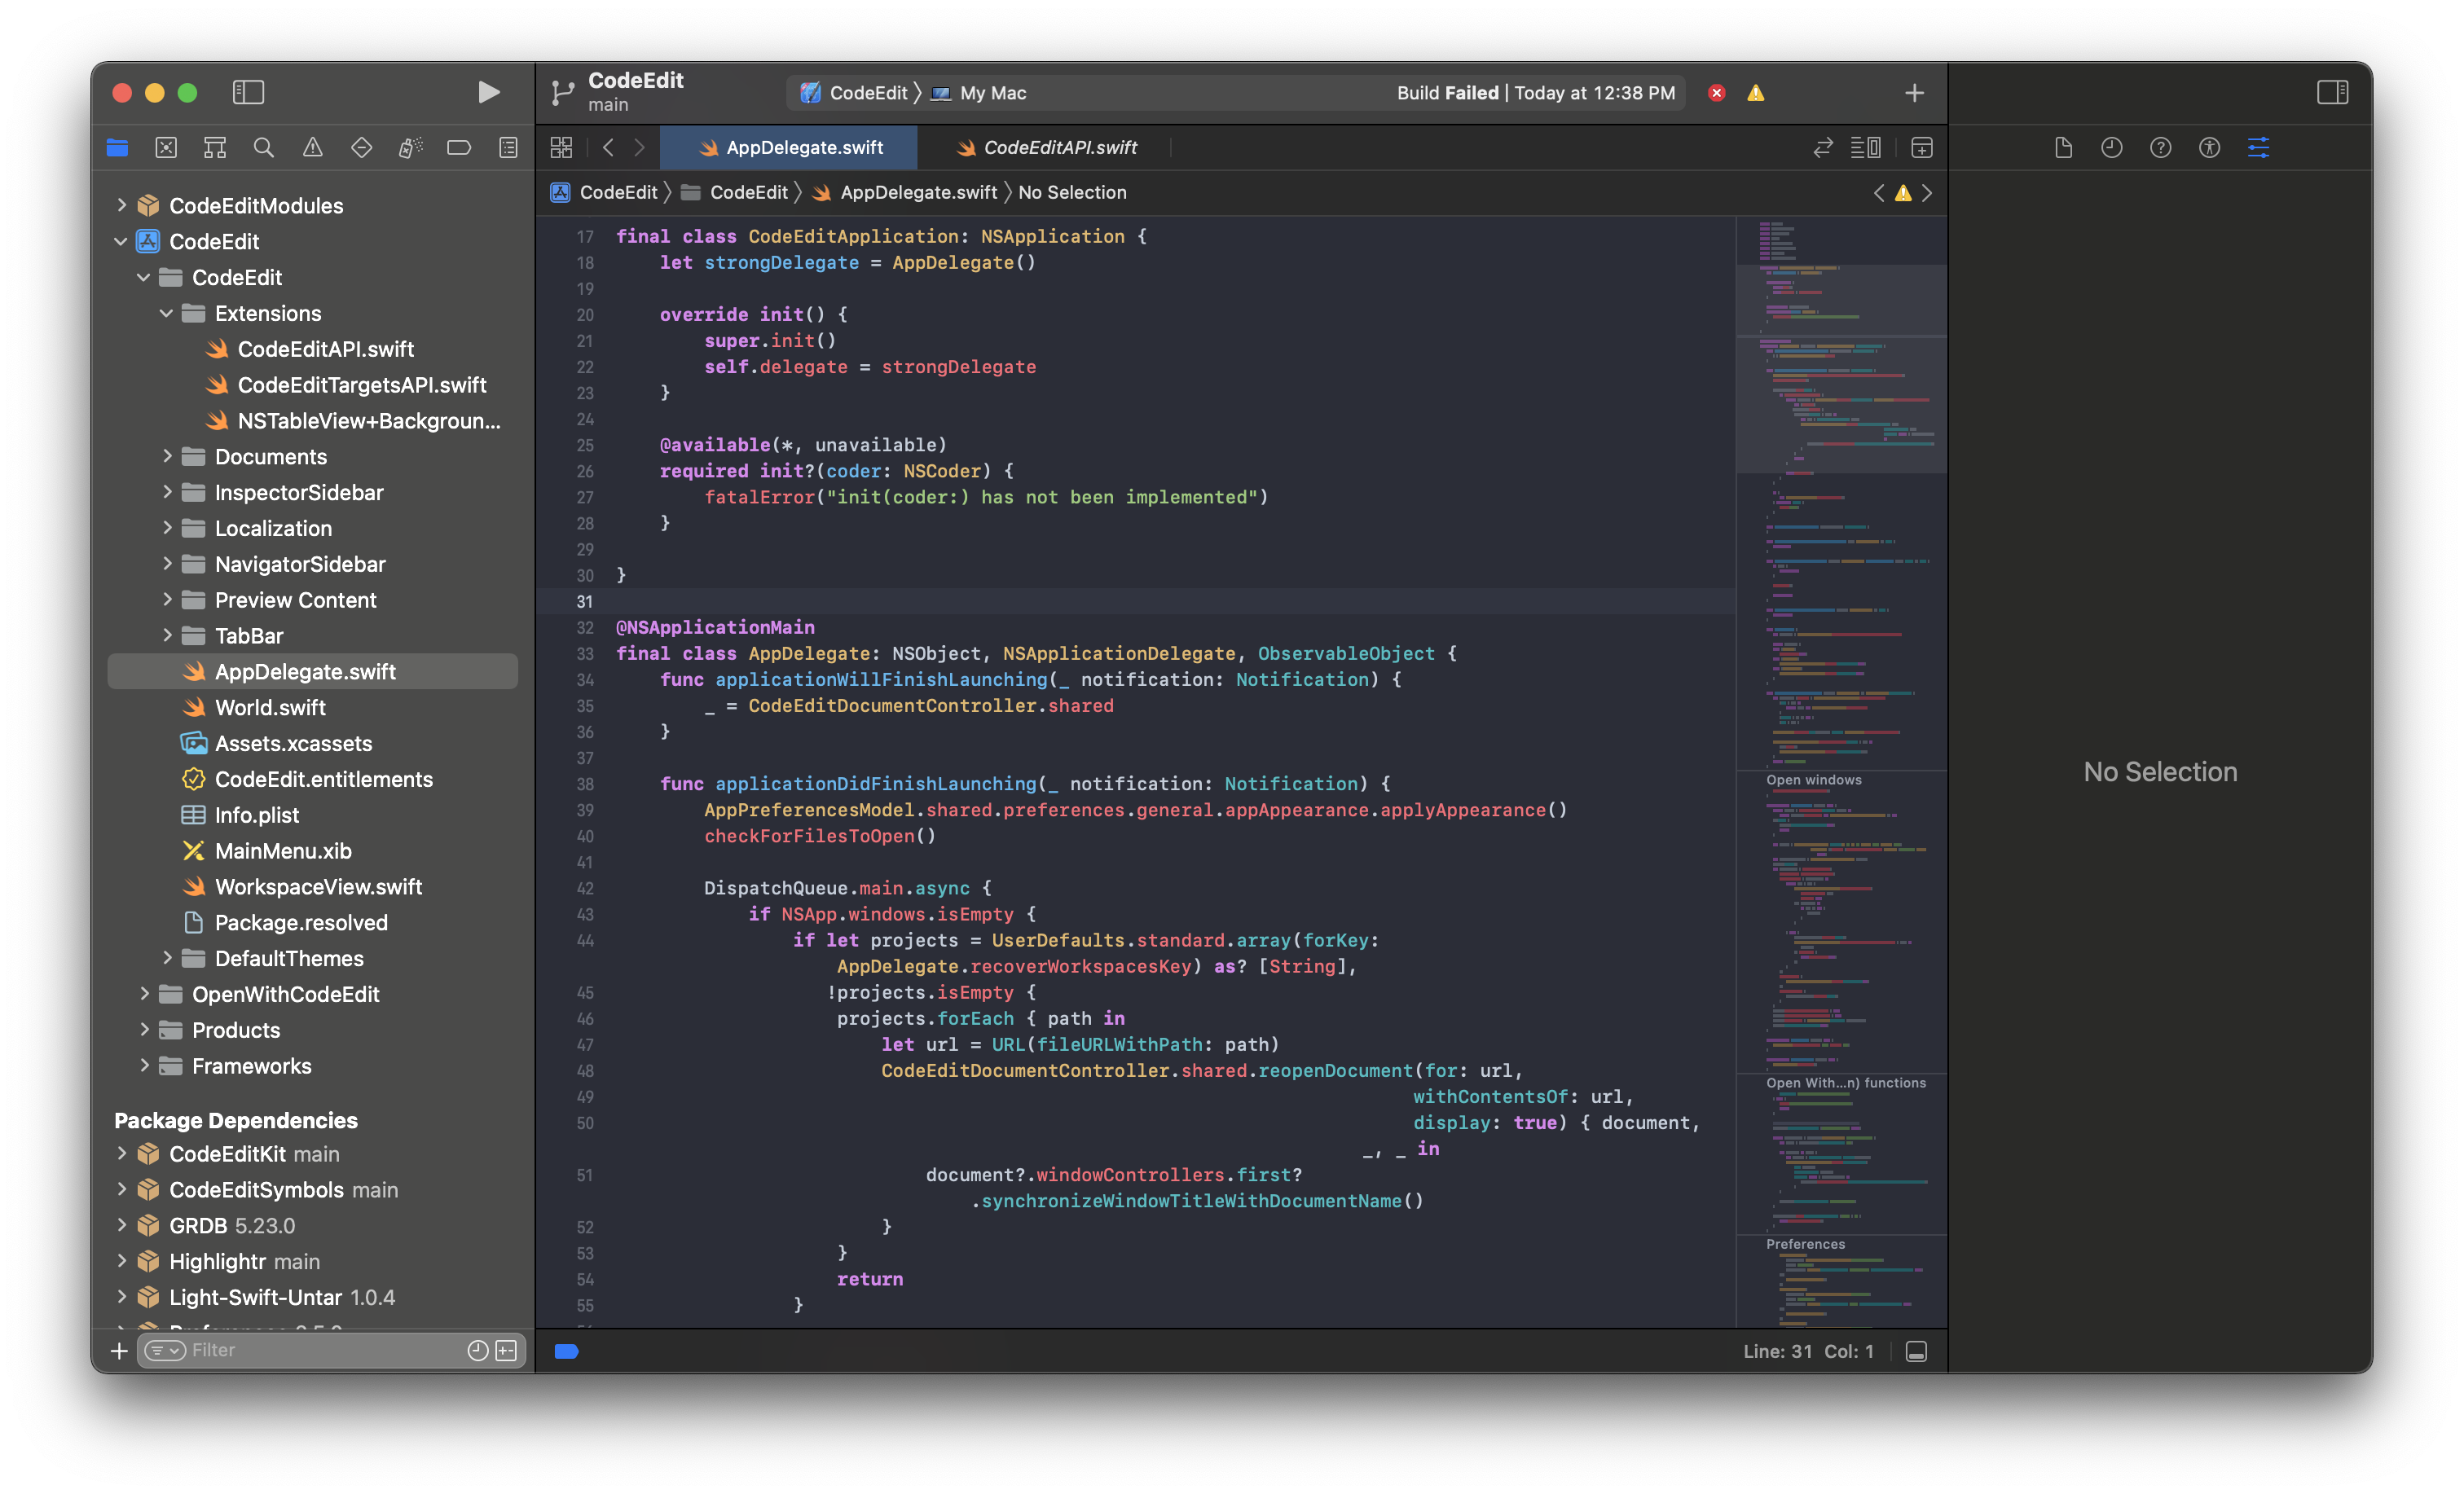
Task: Open the Test navigator diamond icon
Action: tap(362, 148)
